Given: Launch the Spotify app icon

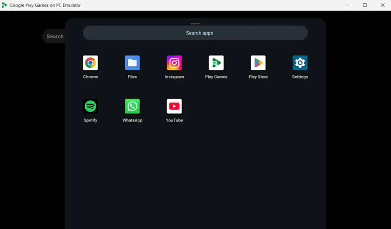Looking at the screenshot, I should coord(90,106).
